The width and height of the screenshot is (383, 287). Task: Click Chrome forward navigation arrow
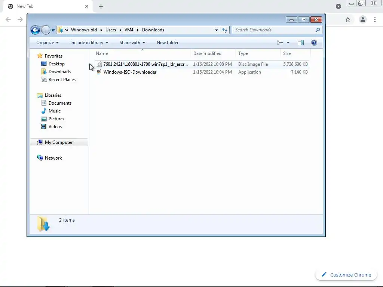click(x=20, y=19)
